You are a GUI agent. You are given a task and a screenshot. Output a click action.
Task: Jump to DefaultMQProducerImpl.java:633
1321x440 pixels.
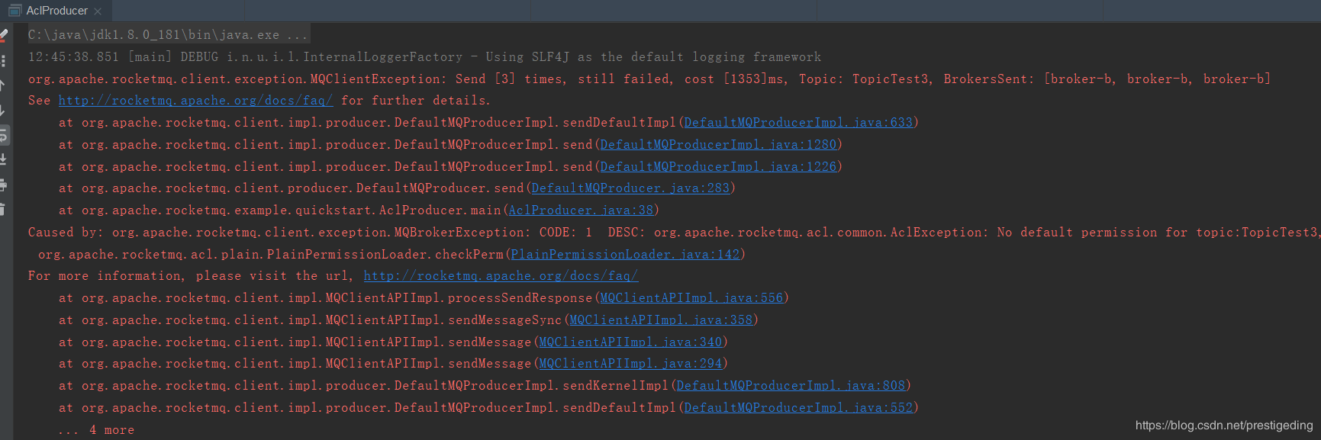798,123
